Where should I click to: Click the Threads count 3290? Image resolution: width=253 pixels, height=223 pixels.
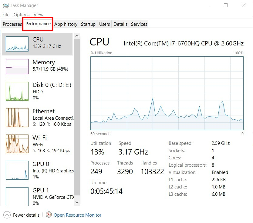(x=125, y=171)
